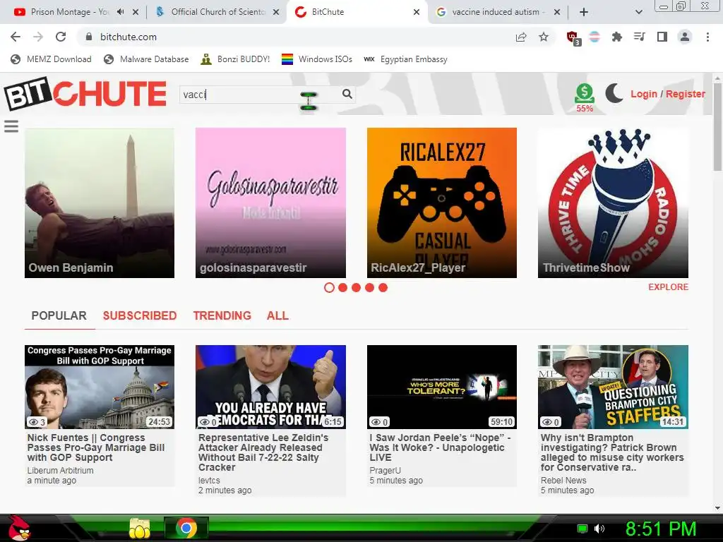Open the uBlock Origin extension icon

click(573, 37)
